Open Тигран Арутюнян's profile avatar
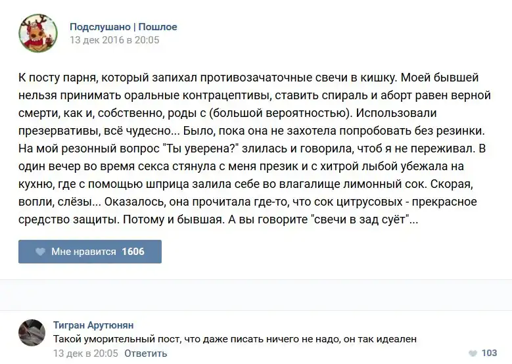This screenshot has width=512, height=364. point(32,332)
